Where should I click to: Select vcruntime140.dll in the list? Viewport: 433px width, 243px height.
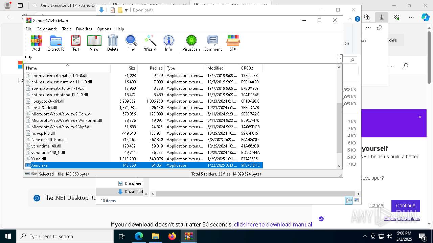(143, 146)
